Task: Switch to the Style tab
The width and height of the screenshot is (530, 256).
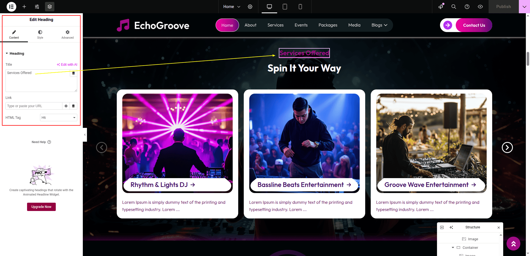Action: 40,34
